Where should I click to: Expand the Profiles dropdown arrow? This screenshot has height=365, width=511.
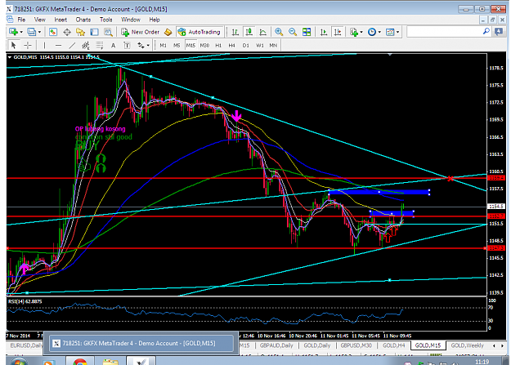click(39, 32)
